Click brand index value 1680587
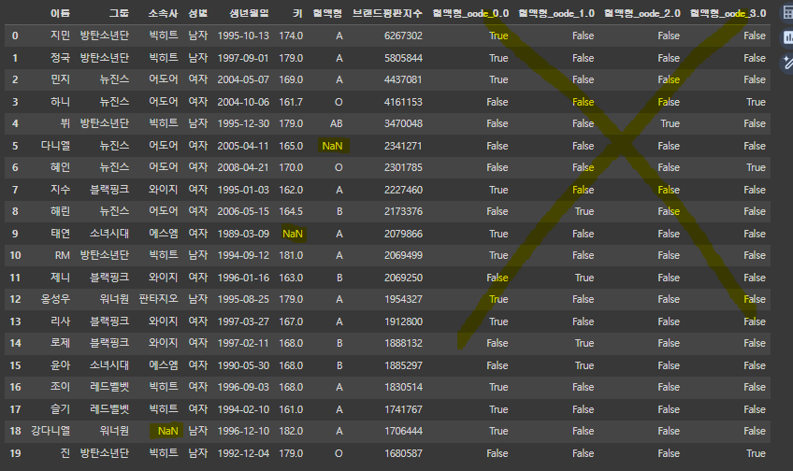This screenshot has height=471, width=793. pos(403,453)
